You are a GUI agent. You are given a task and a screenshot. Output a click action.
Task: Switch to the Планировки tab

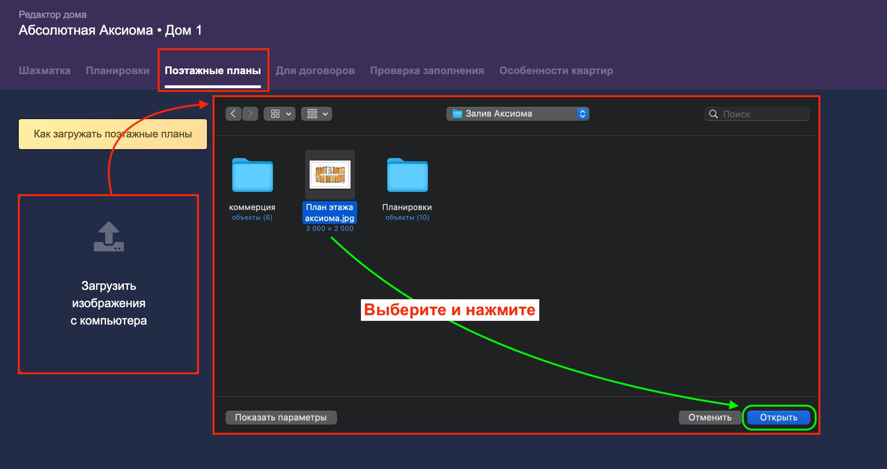click(x=118, y=70)
